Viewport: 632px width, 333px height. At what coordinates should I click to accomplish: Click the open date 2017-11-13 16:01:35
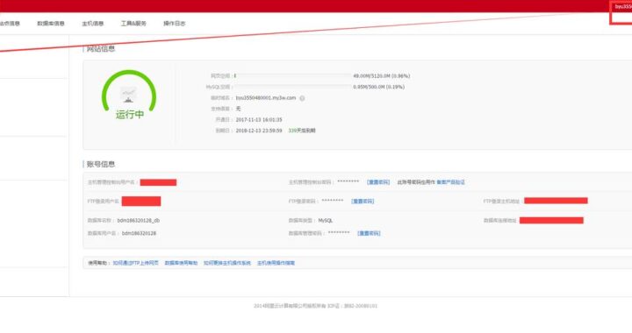click(x=259, y=120)
